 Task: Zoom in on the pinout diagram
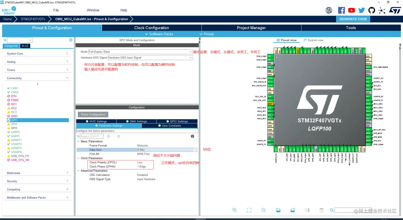click(235, 210)
